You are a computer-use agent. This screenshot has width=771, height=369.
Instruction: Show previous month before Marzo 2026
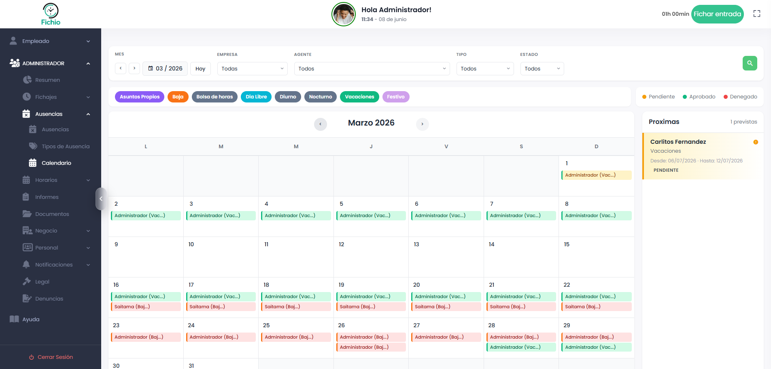click(321, 124)
